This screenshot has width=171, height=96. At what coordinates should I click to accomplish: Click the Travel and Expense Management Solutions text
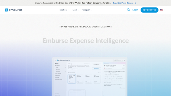tap(86, 27)
